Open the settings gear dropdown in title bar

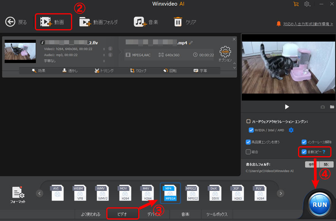point(307,4)
